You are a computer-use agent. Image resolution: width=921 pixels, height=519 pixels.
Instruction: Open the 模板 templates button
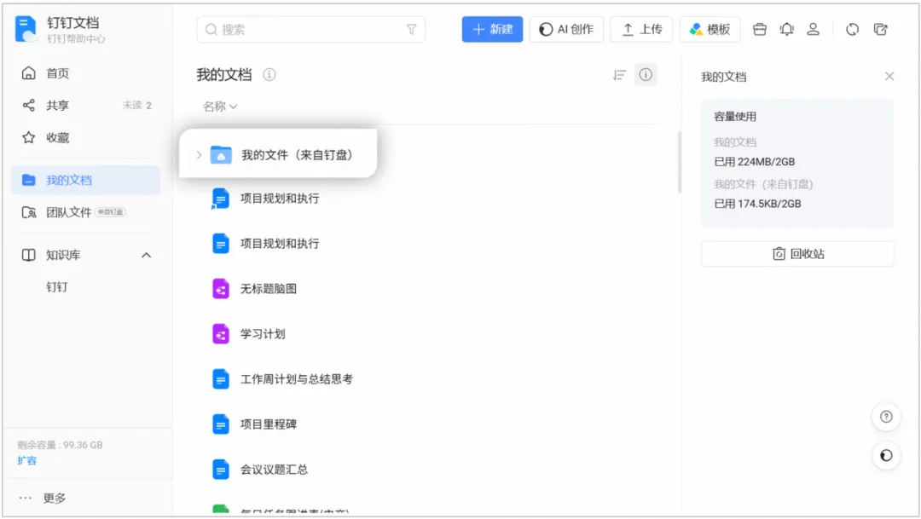(x=710, y=29)
